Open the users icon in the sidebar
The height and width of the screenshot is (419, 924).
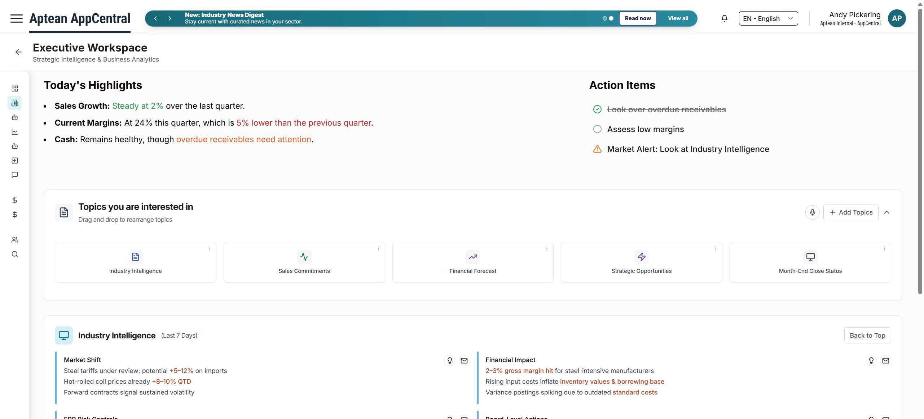15,240
